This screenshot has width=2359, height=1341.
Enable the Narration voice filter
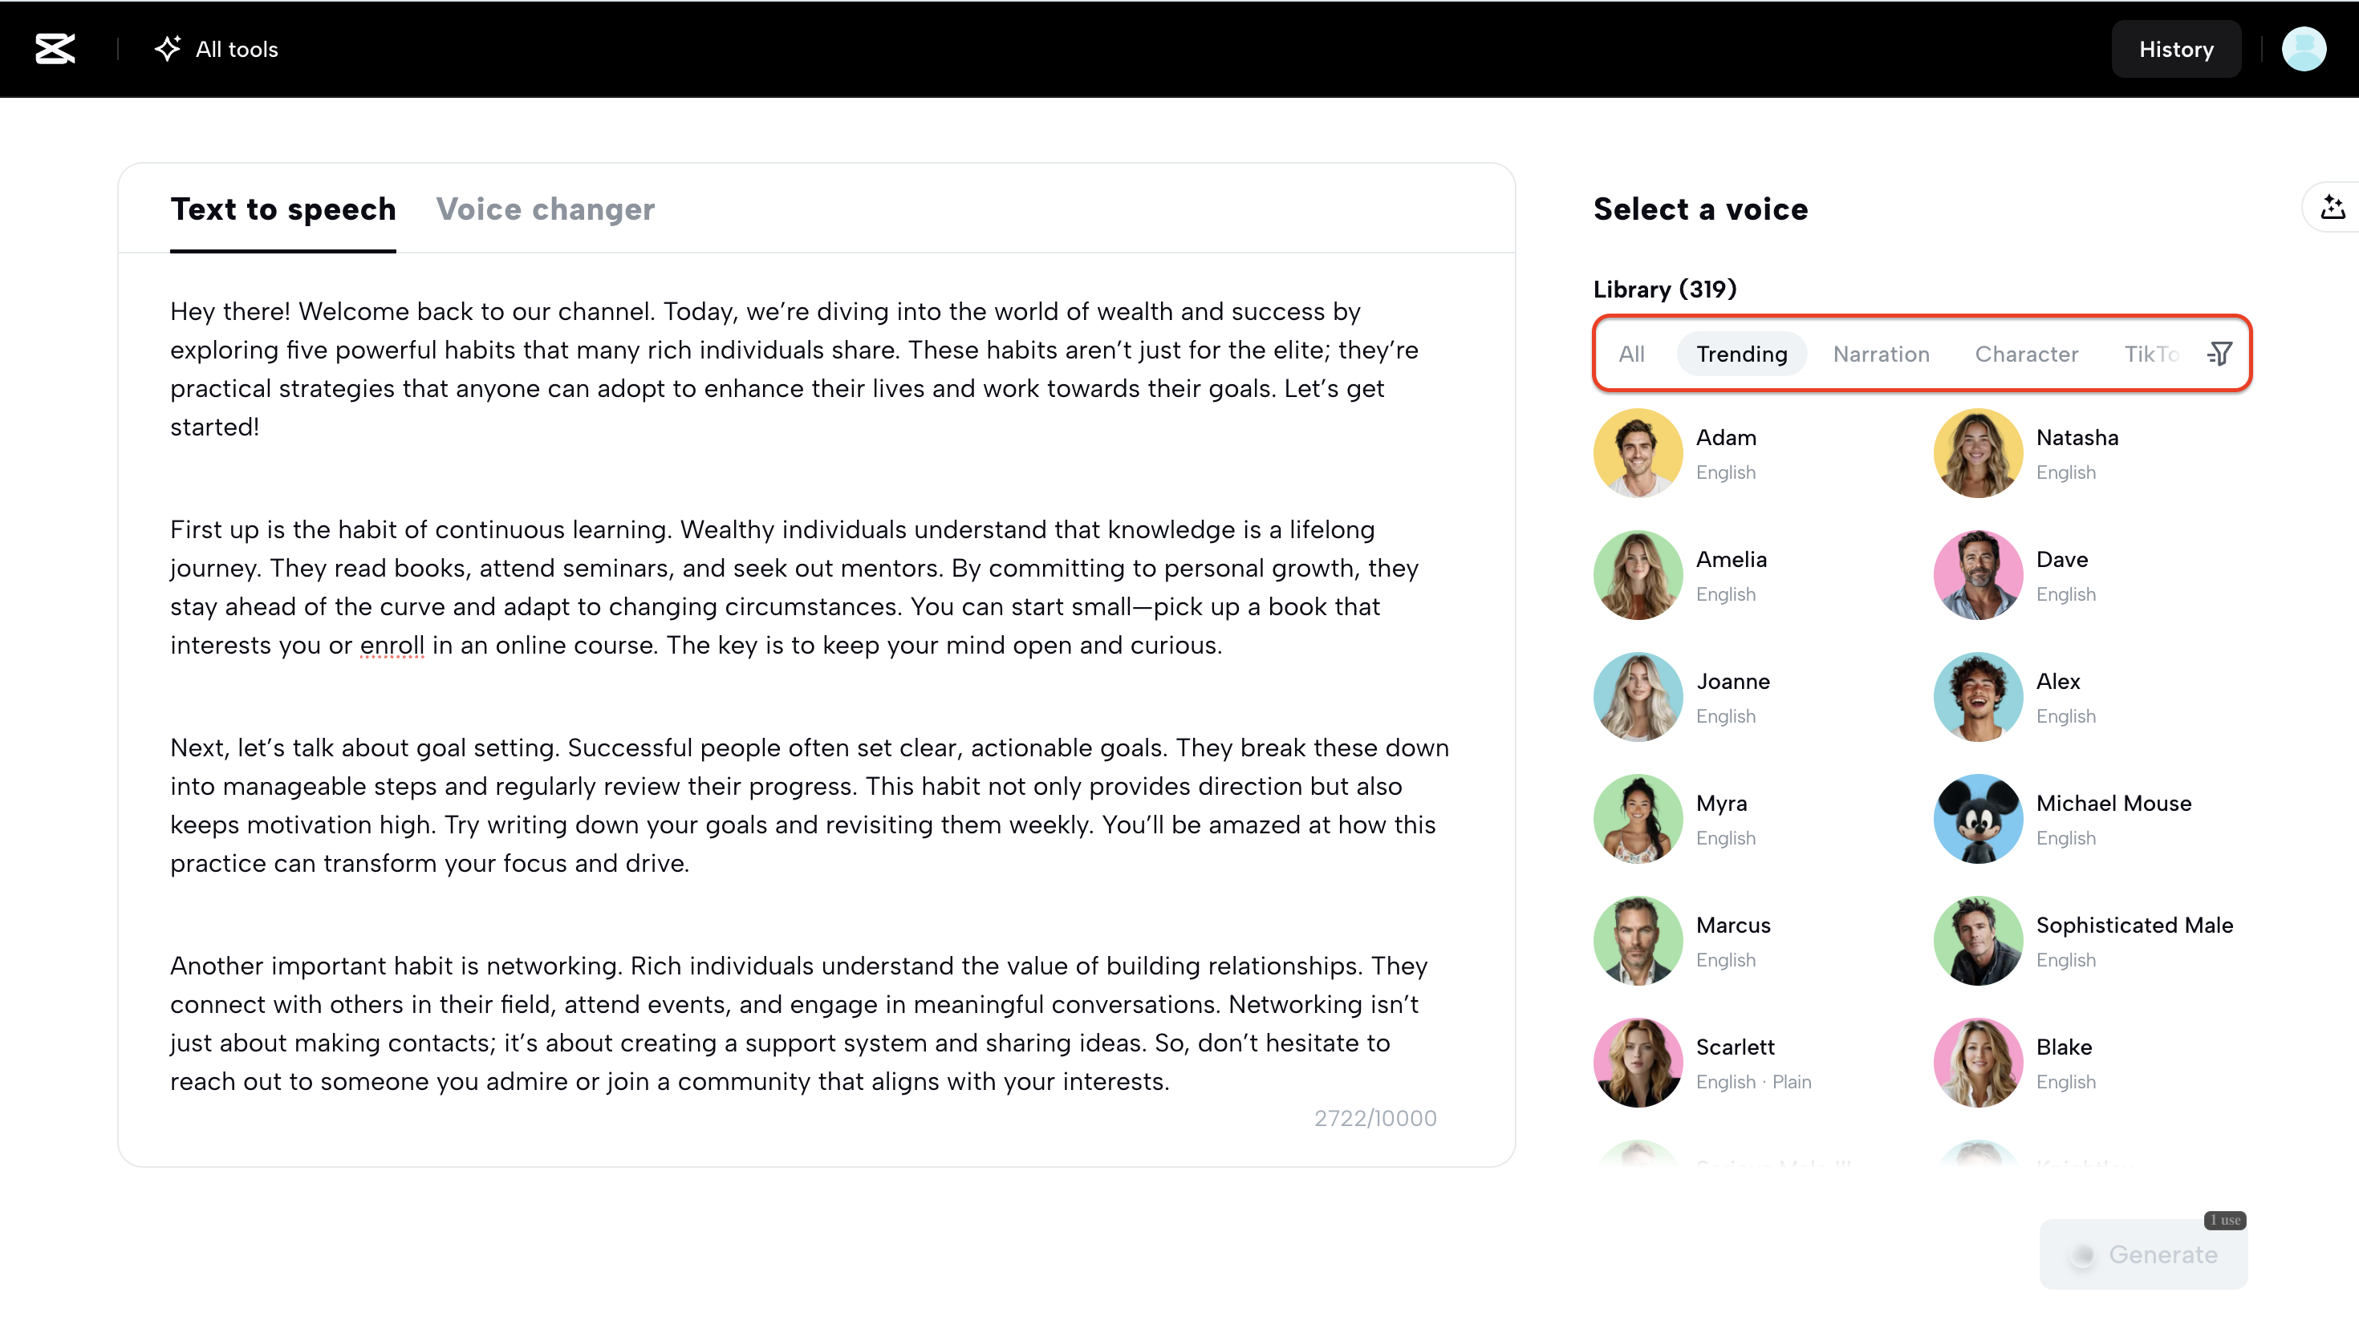pos(1881,354)
